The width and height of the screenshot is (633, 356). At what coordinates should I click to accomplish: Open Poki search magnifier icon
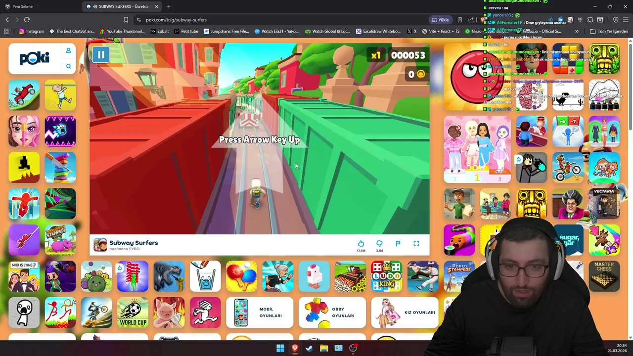[68, 66]
